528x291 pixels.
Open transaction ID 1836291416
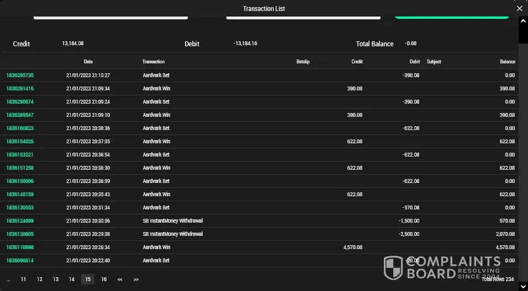pyautogui.click(x=20, y=89)
